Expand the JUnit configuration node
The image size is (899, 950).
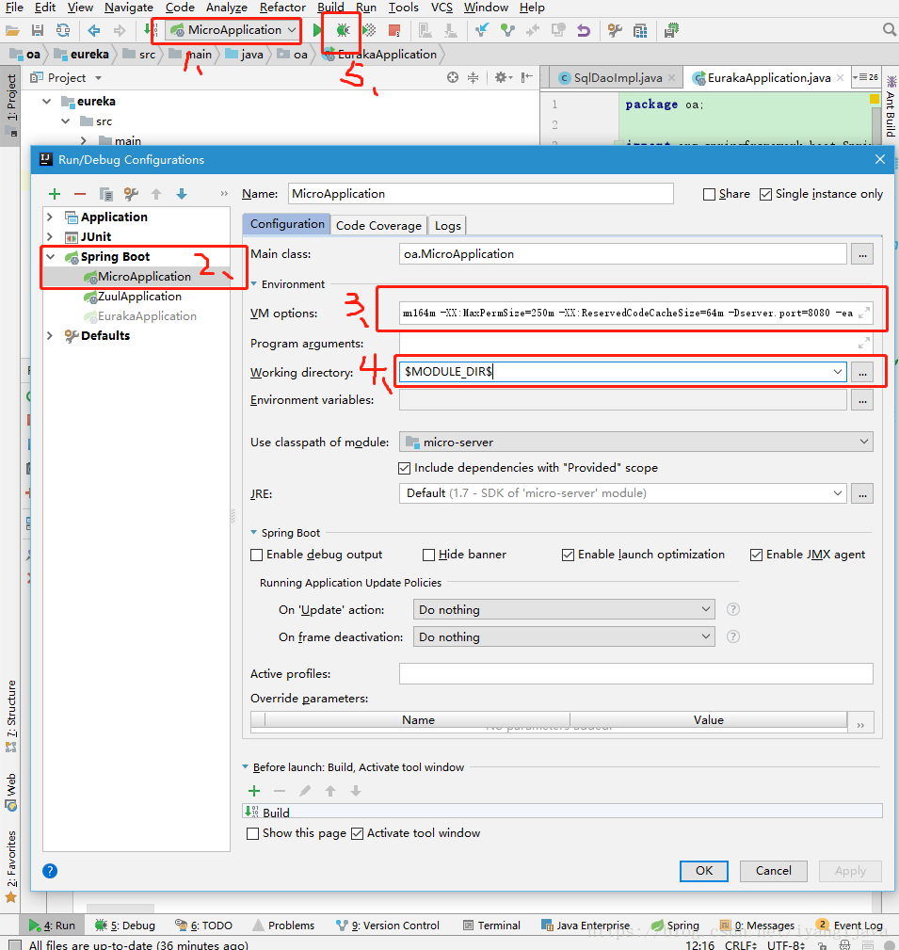tap(50, 237)
